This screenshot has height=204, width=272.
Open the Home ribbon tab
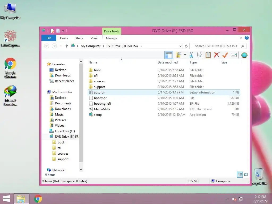[x=64, y=38]
